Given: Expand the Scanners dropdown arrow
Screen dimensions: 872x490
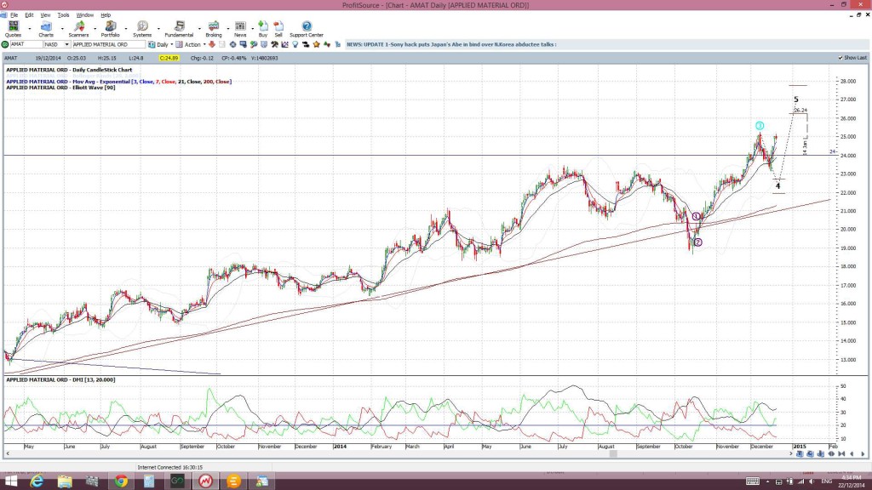Looking at the screenshot, I should tap(95, 28).
